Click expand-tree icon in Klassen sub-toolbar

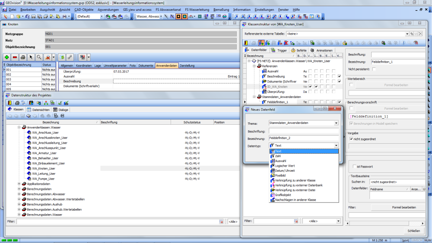click(56, 116)
